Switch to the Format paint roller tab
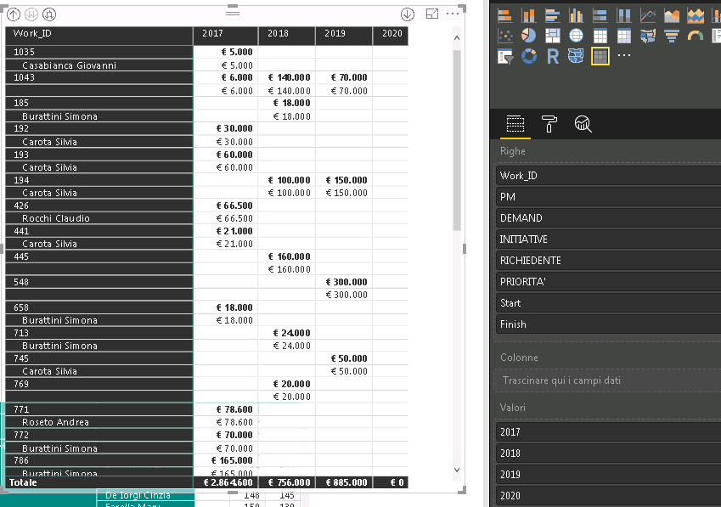This screenshot has height=507, width=721. pyautogui.click(x=549, y=124)
